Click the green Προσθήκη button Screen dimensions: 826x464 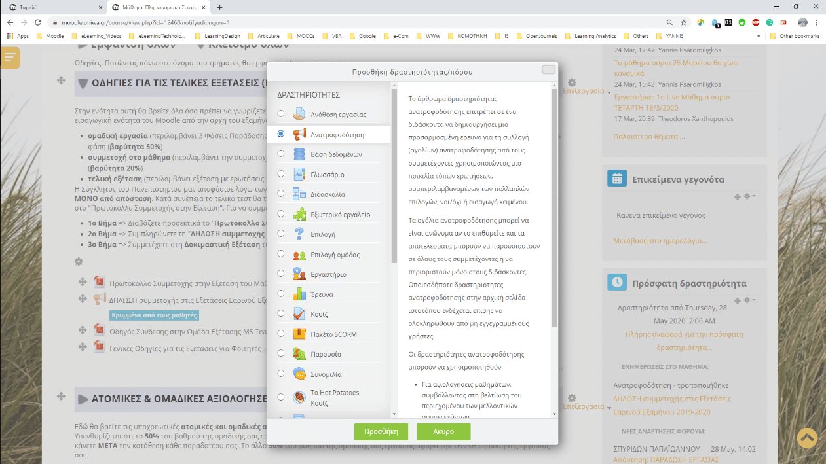pos(381,432)
